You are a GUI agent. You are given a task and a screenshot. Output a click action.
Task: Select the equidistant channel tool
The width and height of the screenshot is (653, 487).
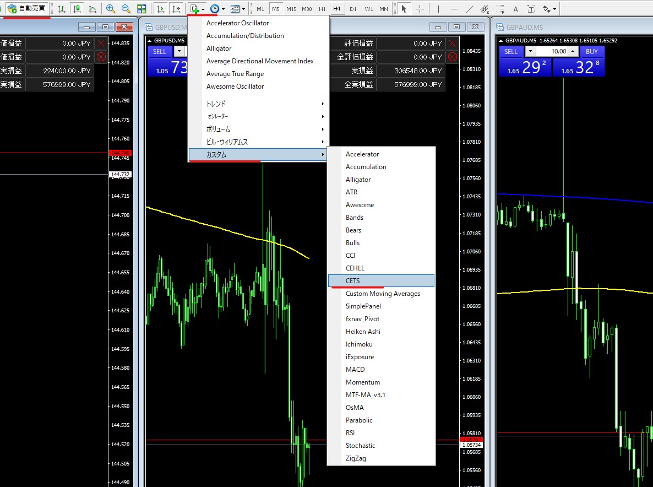(x=485, y=9)
